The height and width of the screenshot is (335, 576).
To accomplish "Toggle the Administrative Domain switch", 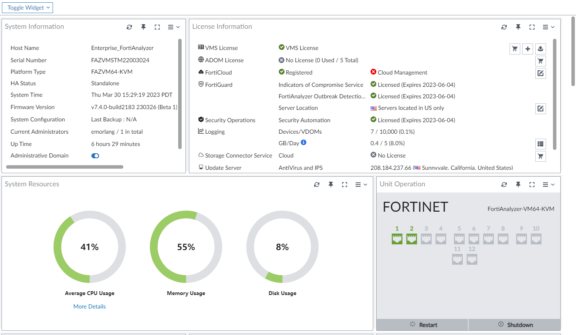I will pyautogui.click(x=95, y=156).
